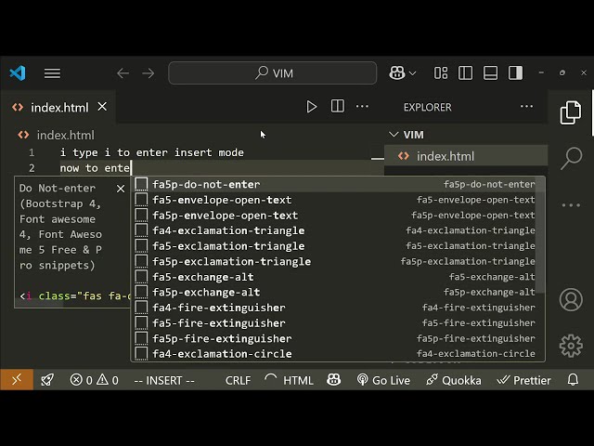
Task: Open the Explorer view in activity bar
Action: [571, 112]
